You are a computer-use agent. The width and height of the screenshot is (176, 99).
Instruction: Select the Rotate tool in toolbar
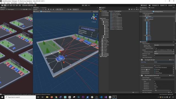[8, 5]
